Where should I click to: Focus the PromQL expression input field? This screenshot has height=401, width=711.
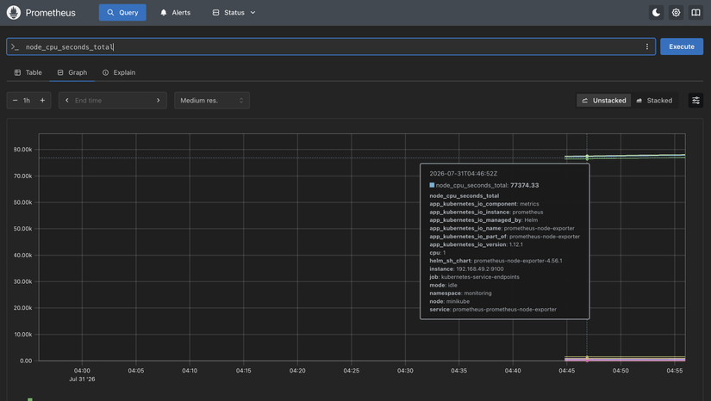click(x=331, y=46)
